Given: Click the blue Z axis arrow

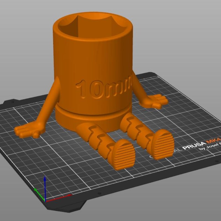Looking at the screenshot, I should tap(45, 188).
